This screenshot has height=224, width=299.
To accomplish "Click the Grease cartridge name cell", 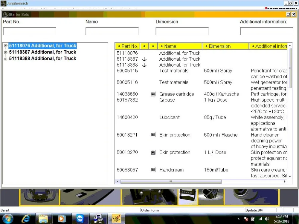I will (x=177, y=94).
